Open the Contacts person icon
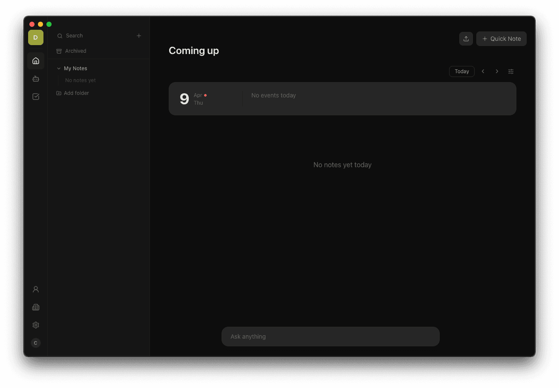Screen dimensions: 559x388 (x=35, y=289)
